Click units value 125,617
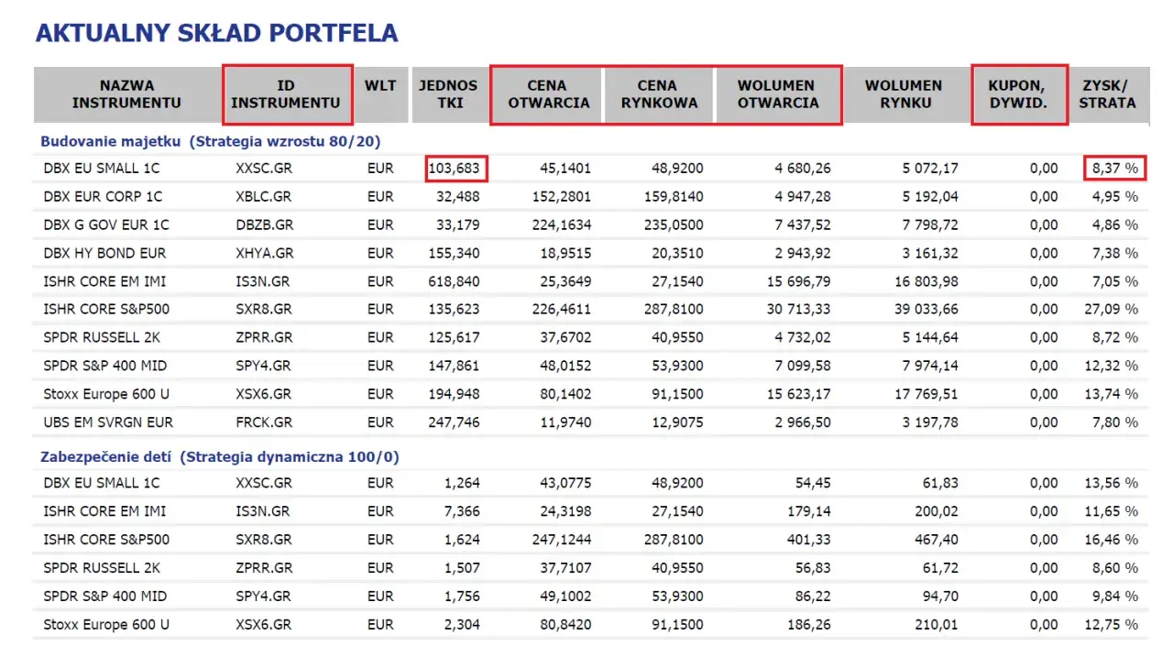The width and height of the screenshot is (1173, 657). click(x=455, y=337)
